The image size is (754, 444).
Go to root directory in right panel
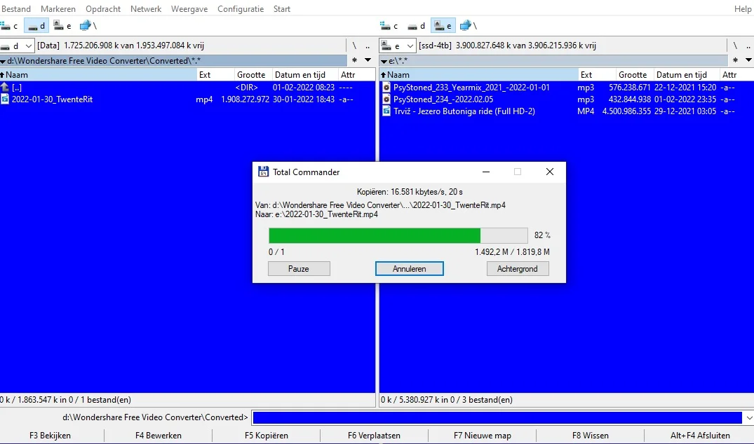[x=735, y=46]
